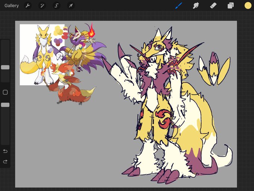Open the Actions wrench menu

pyautogui.click(x=28, y=6)
